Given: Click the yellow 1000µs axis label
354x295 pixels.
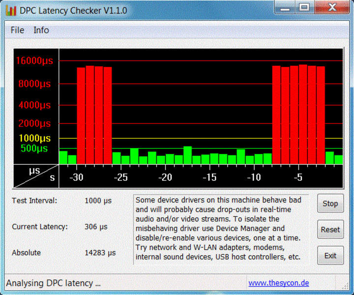Looking at the screenshot, I should pos(34,138).
